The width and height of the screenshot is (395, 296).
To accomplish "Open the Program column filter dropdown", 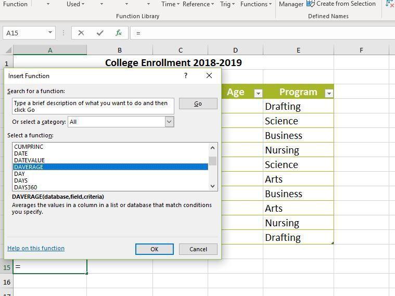I will pos(328,93).
